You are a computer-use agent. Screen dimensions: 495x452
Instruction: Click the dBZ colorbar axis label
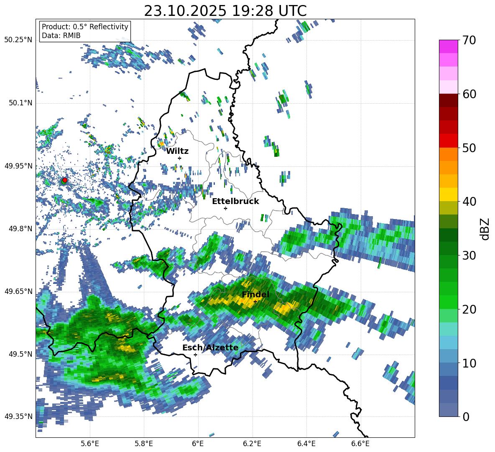pos(485,229)
